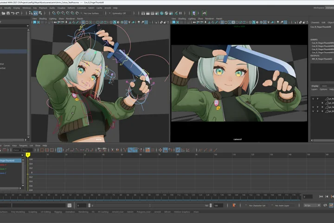Screen dimensions: 334x223
Task: Click the Redo arrow icon
Action: 18,13
